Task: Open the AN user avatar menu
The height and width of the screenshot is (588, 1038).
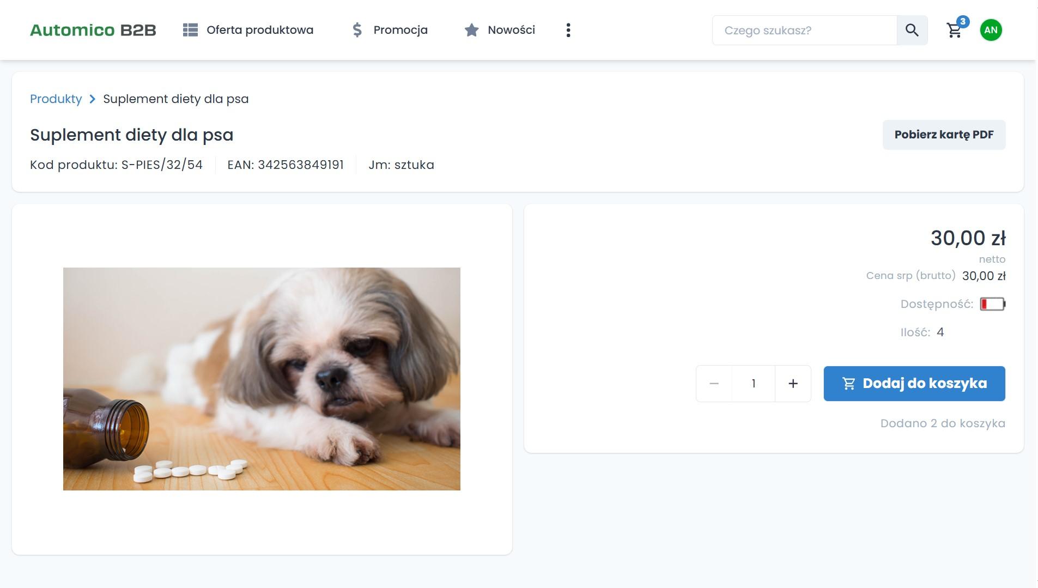Action: [x=991, y=30]
